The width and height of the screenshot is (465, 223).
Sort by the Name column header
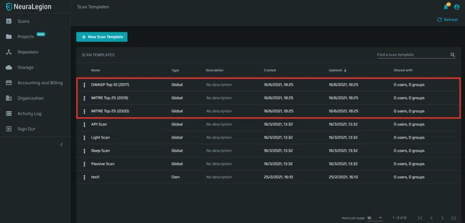(95, 70)
